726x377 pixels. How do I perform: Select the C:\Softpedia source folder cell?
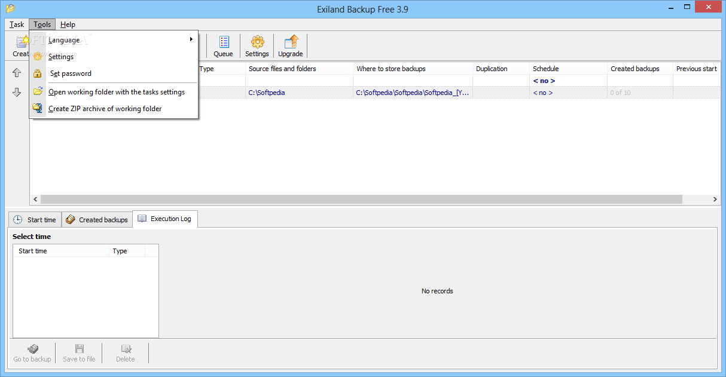[299, 93]
